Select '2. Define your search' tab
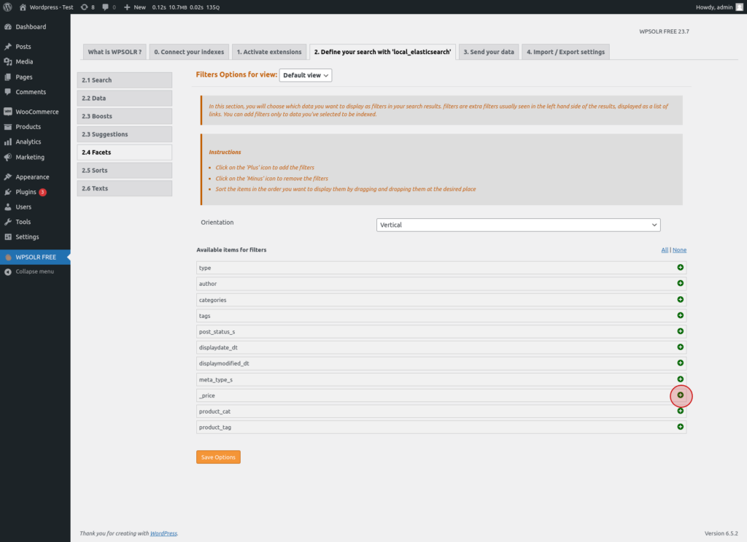Screen dimensions: 747x542 [382, 52]
